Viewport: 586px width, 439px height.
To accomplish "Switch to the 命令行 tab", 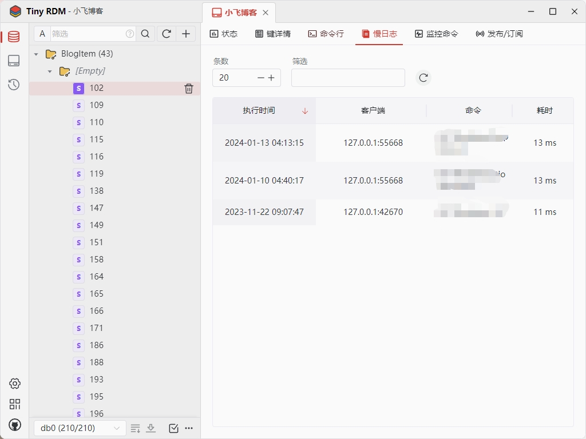I will click(326, 34).
